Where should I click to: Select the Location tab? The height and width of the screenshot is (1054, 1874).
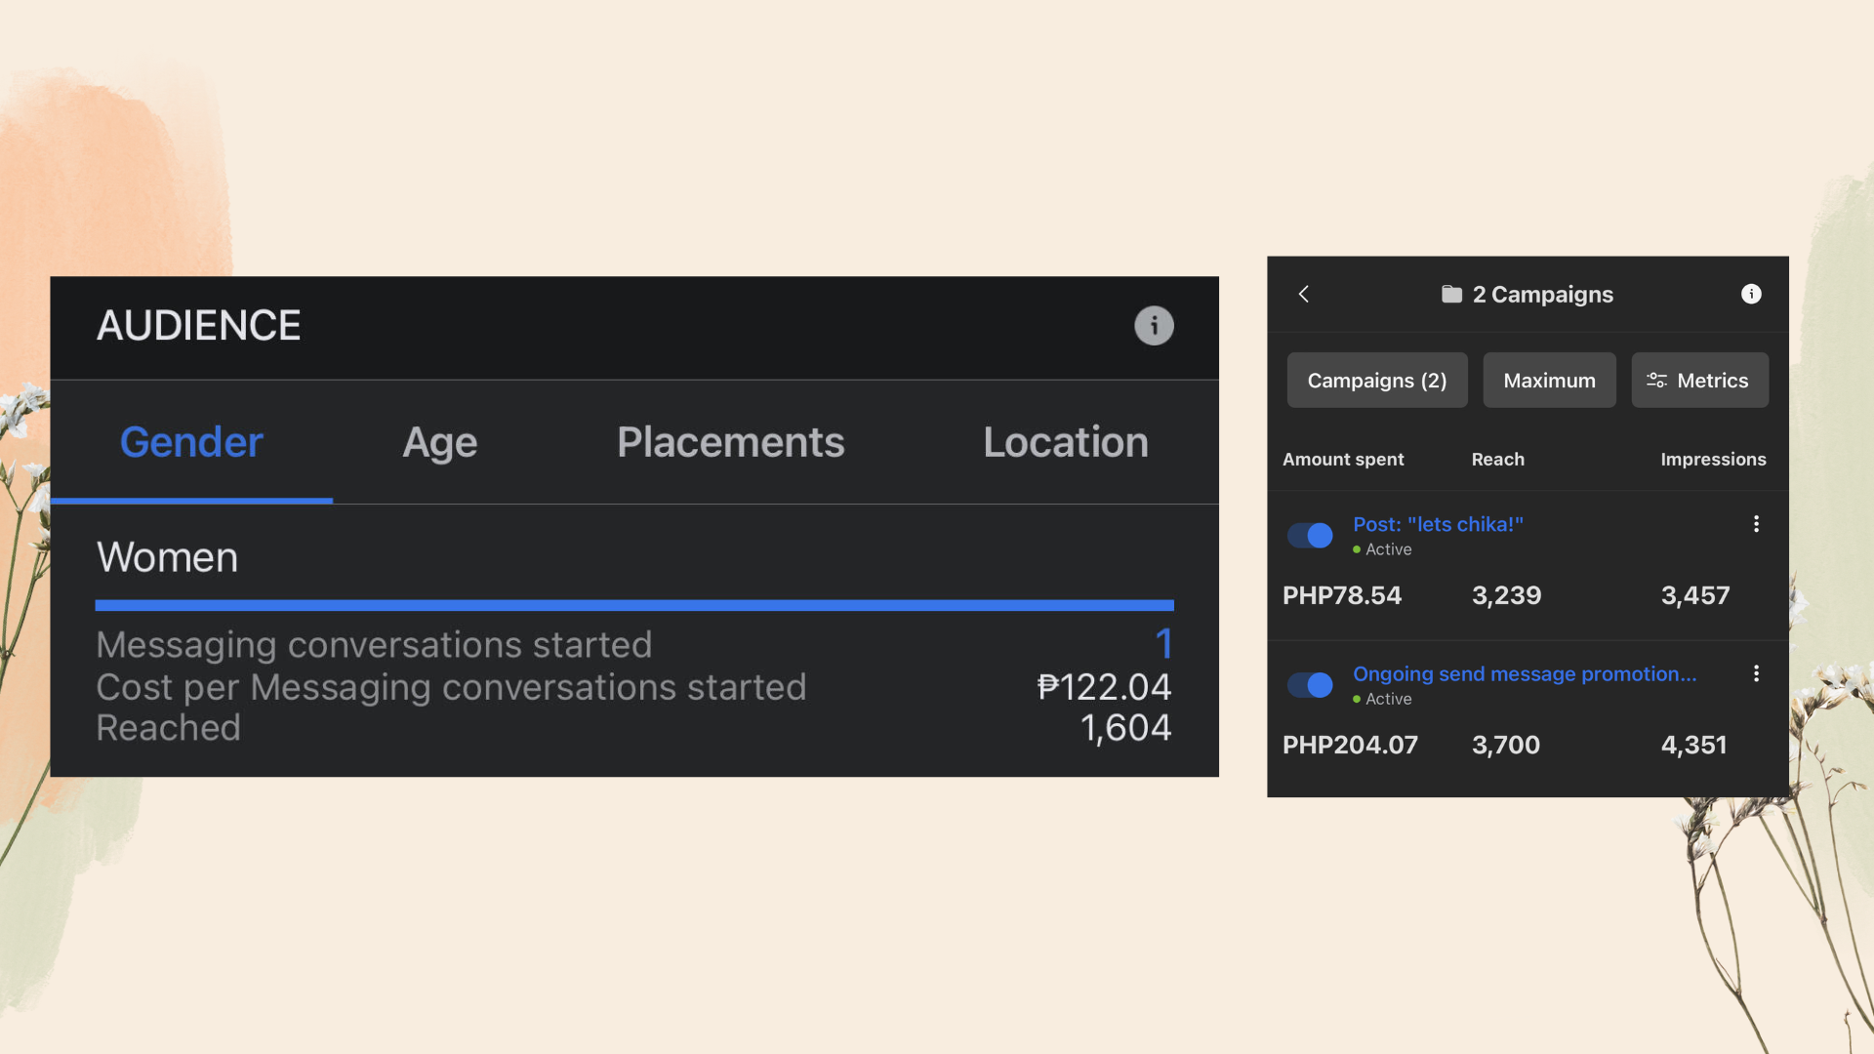[x=1065, y=442]
